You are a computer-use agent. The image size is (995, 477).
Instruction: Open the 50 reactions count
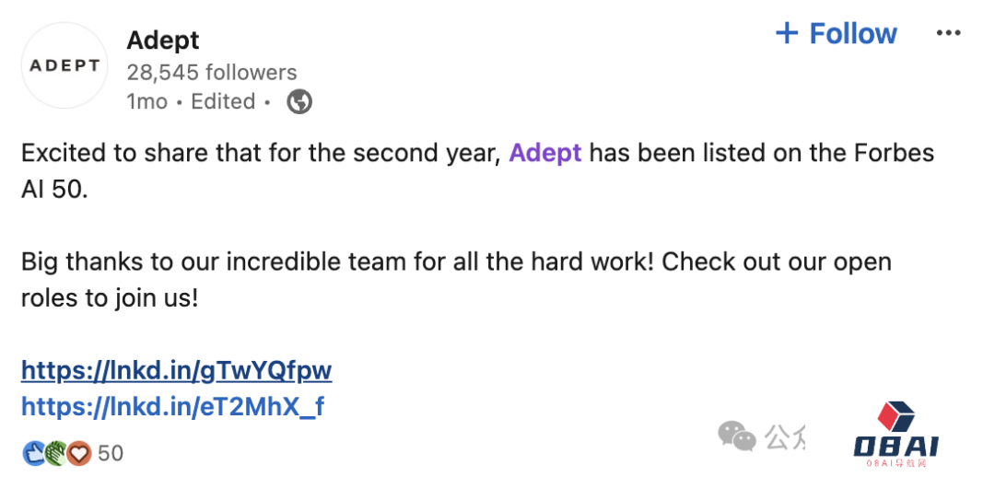pyautogui.click(x=110, y=453)
